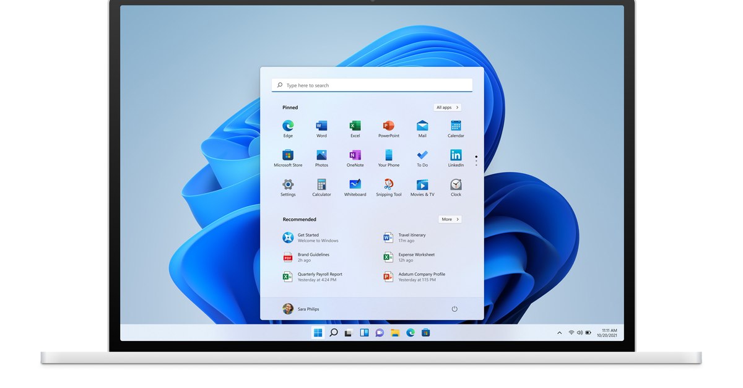Show hidden system tray icons
The image size is (743, 388).
tap(559, 332)
